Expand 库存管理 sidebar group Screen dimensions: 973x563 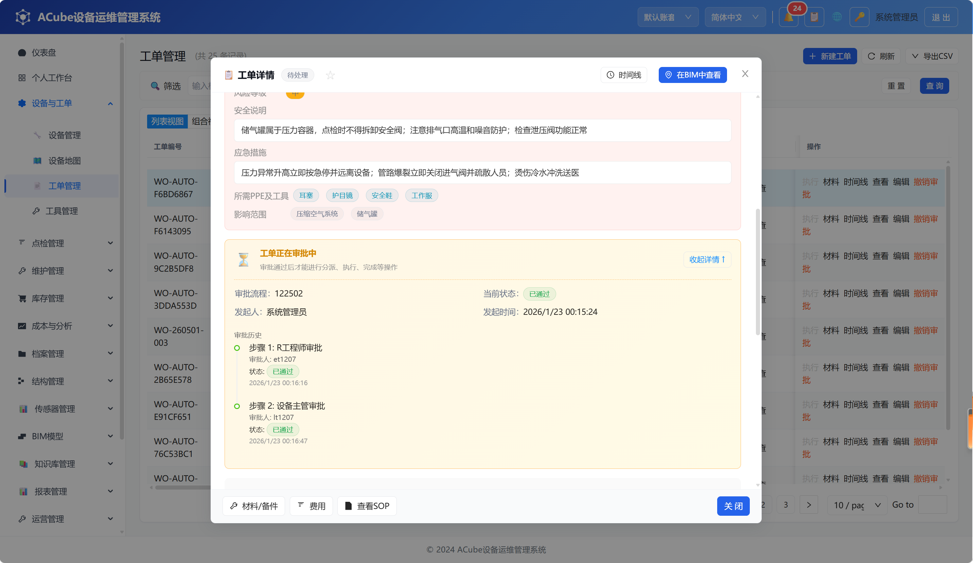[62, 298]
